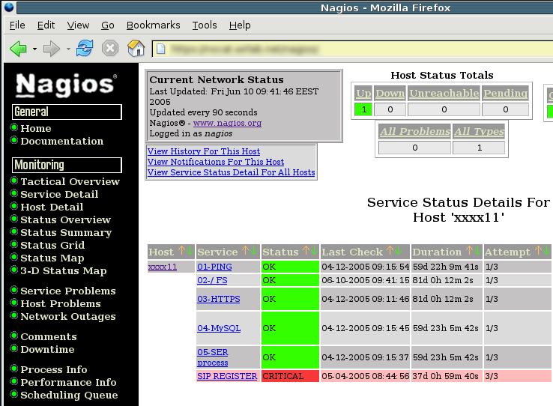The image size is (553, 406).
Task: Open Status Grid in sidebar
Action: coord(52,245)
